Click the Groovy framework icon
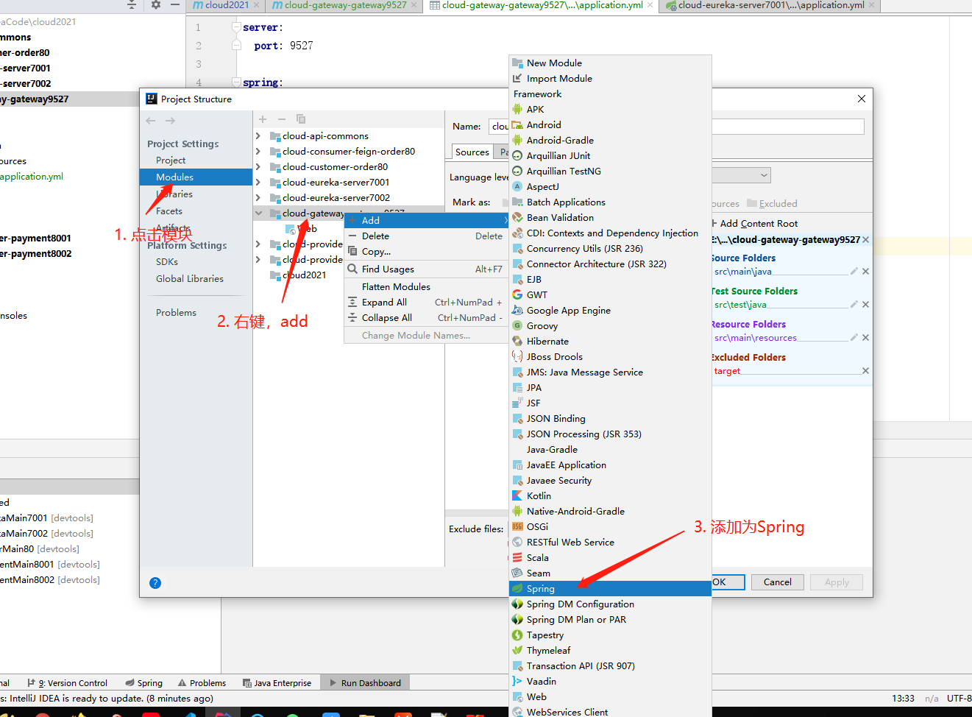Image resolution: width=972 pixels, height=717 pixels. point(517,326)
